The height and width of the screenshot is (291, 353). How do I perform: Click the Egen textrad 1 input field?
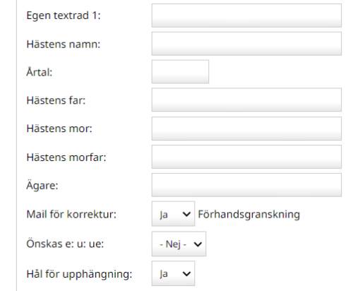[246, 16]
